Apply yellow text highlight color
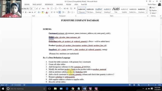Image resolution: width=162 pixels, height=91 pixels. 43,12
